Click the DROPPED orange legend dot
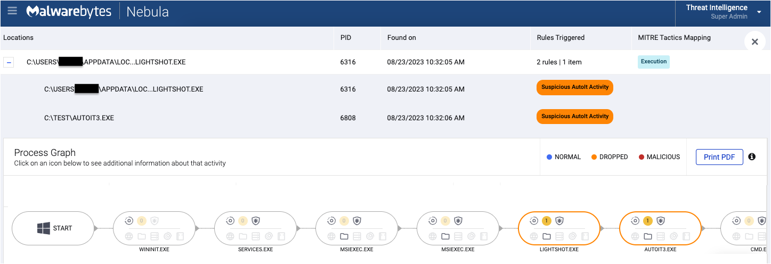The image size is (771, 264). [594, 157]
